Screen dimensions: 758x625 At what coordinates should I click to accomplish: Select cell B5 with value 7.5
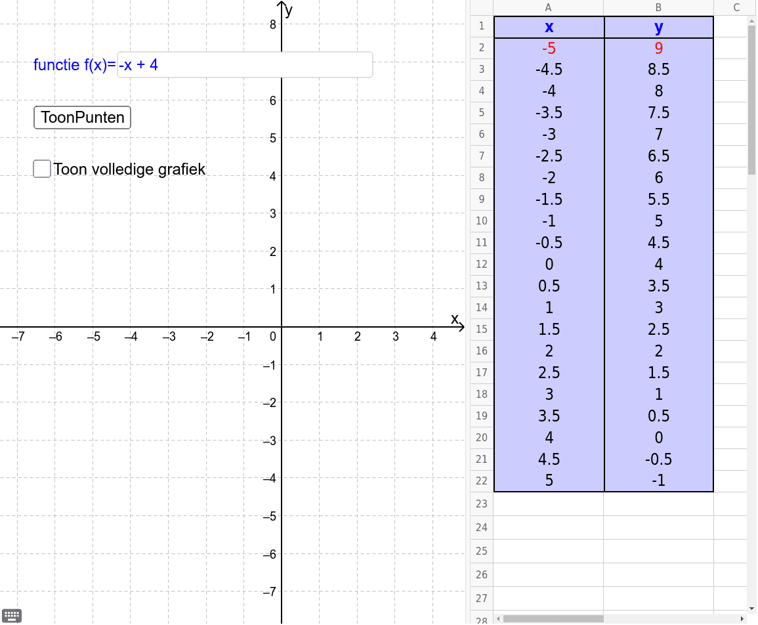point(658,113)
